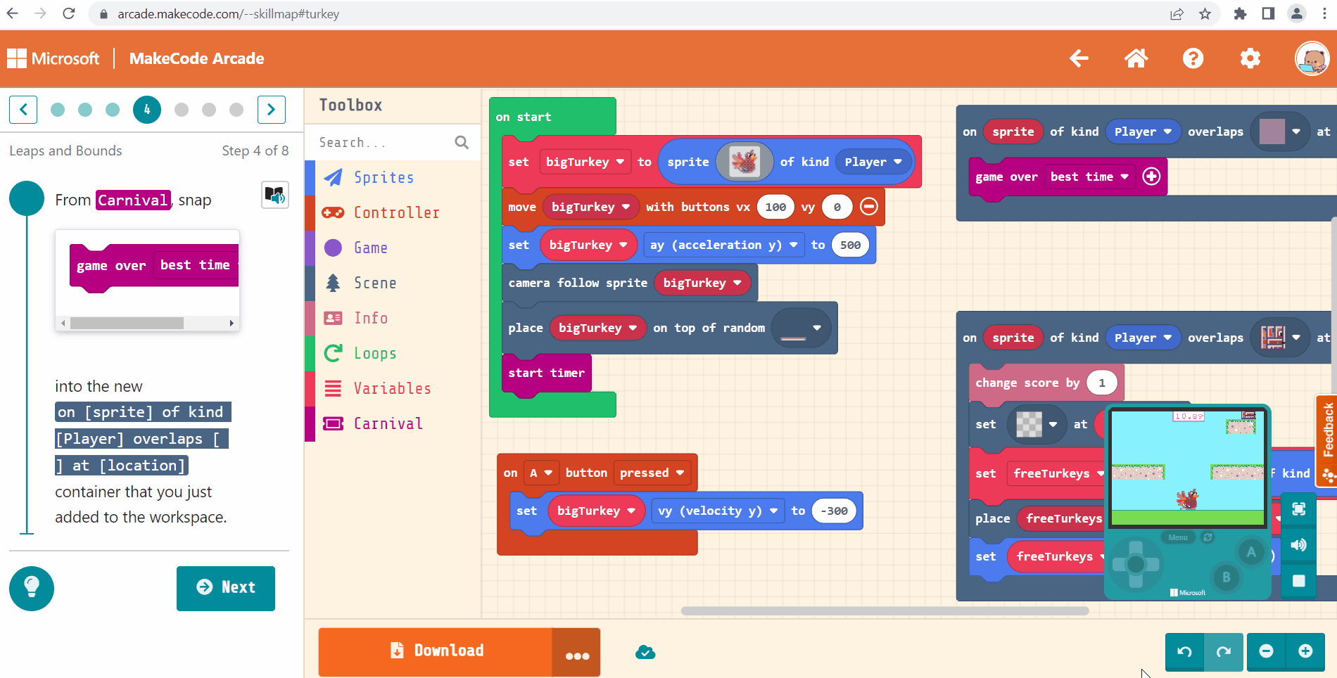
Task: Select step 4 dot in the skillmap navigation
Action: pyautogui.click(x=147, y=110)
